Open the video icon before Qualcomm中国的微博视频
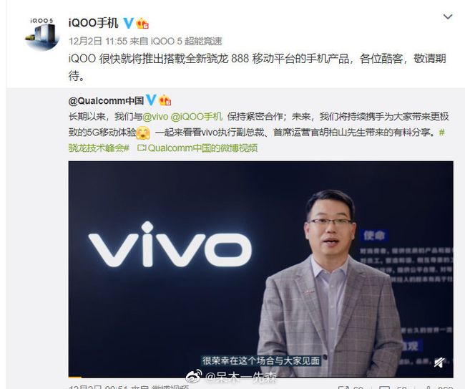465x389 pixels. [142, 148]
